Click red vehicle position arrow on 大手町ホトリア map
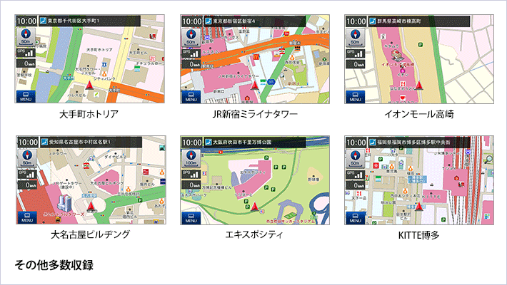Screen dimensions: 507x285 coord(89,85)
